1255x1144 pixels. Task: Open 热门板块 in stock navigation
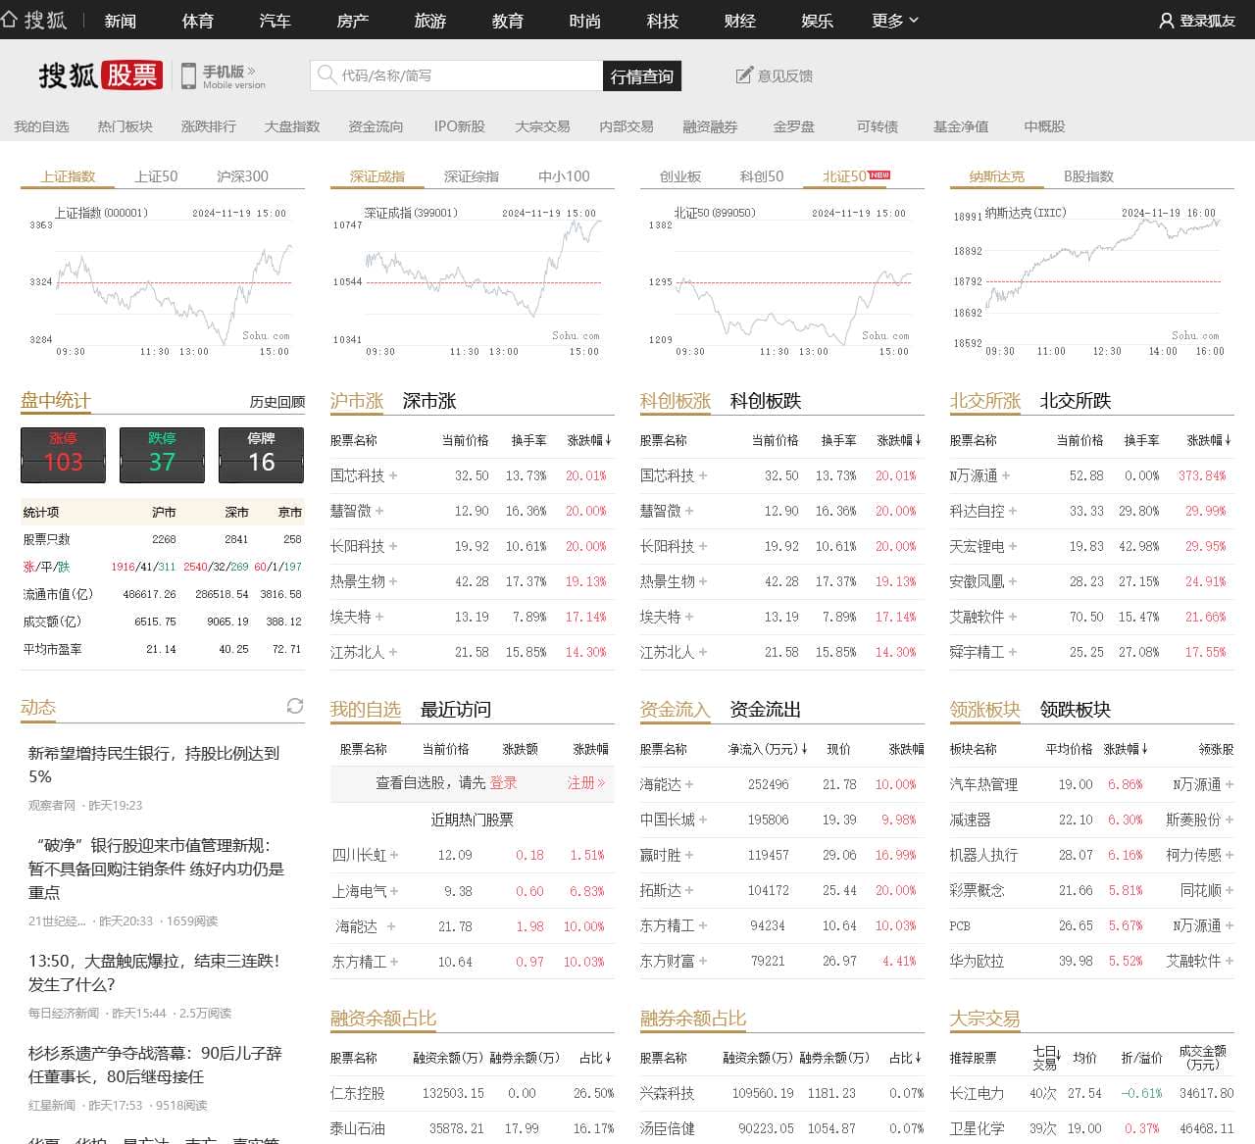click(x=125, y=126)
